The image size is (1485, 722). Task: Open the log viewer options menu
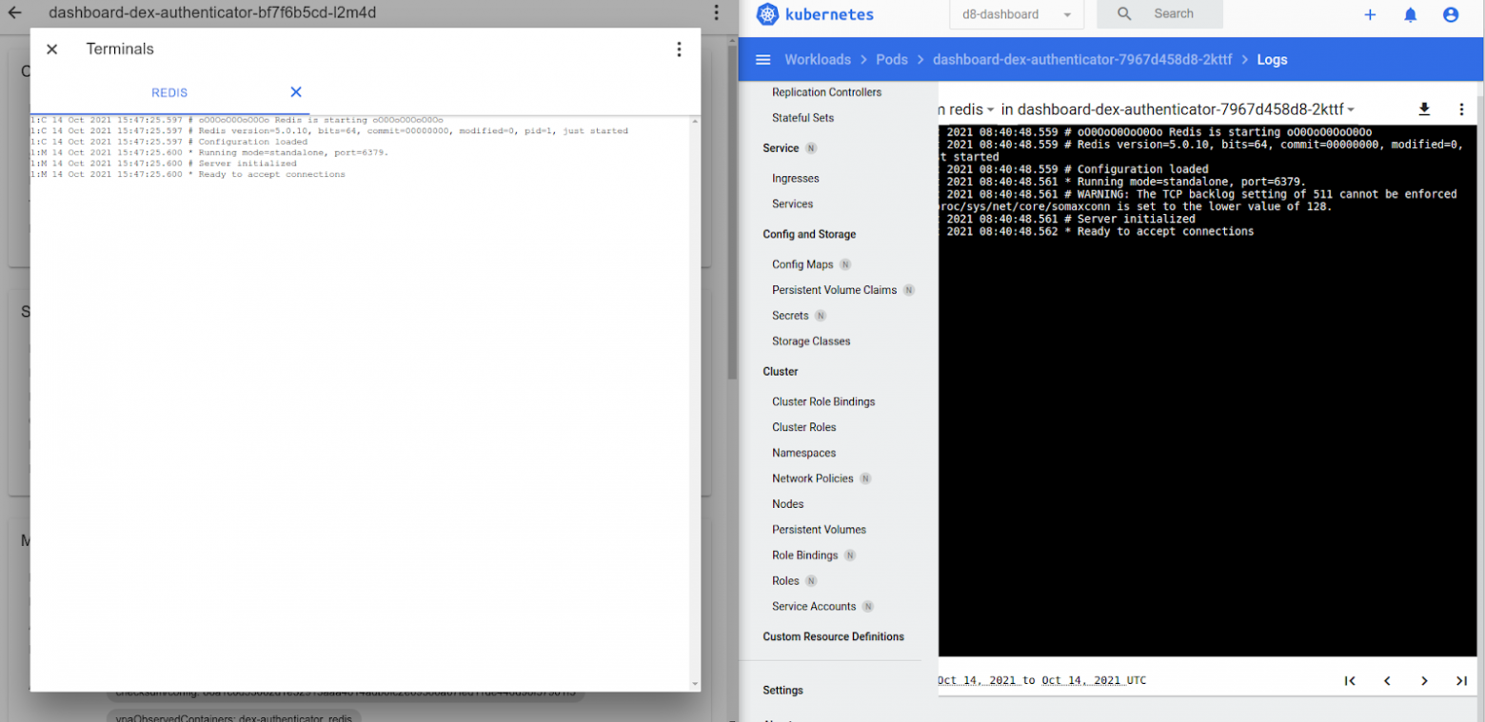pyautogui.click(x=1461, y=109)
